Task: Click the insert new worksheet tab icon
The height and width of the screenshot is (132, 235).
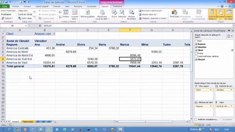Action: click(x=55, y=122)
